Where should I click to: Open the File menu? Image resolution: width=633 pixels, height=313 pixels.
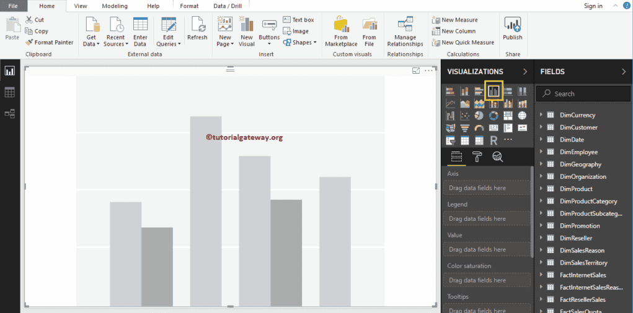[x=13, y=6]
